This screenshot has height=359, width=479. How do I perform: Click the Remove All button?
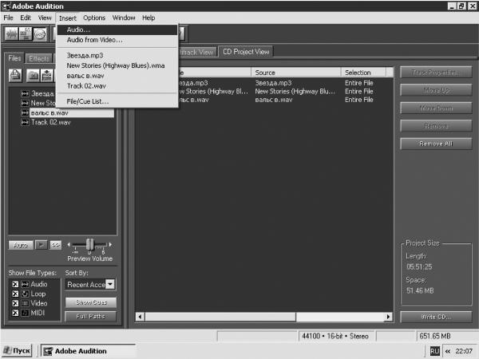[x=436, y=144]
